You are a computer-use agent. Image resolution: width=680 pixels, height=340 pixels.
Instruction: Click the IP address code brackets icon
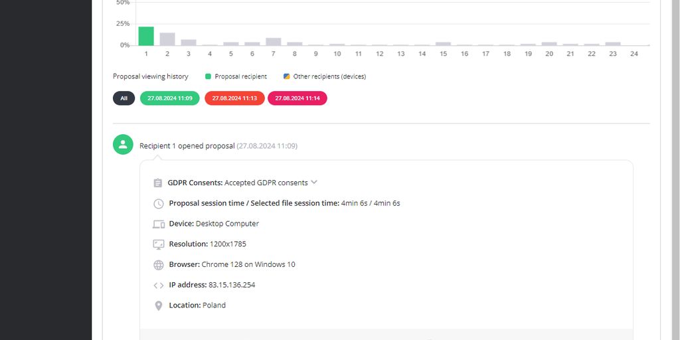click(158, 286)
